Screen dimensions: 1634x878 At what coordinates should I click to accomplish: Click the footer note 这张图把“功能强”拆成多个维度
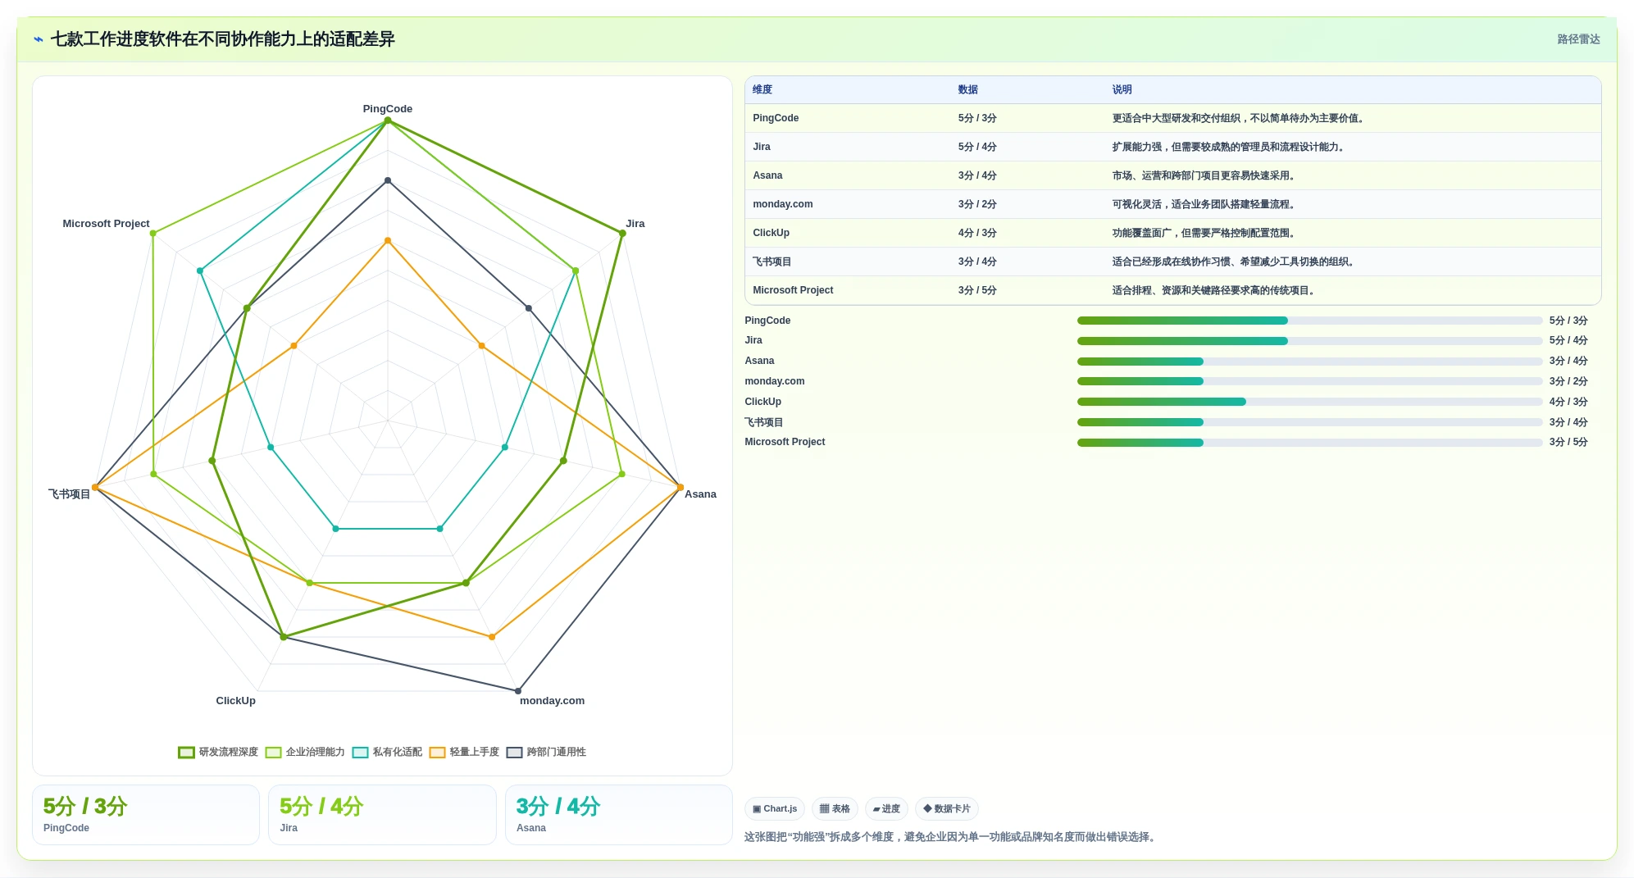(x=951, y=837)
